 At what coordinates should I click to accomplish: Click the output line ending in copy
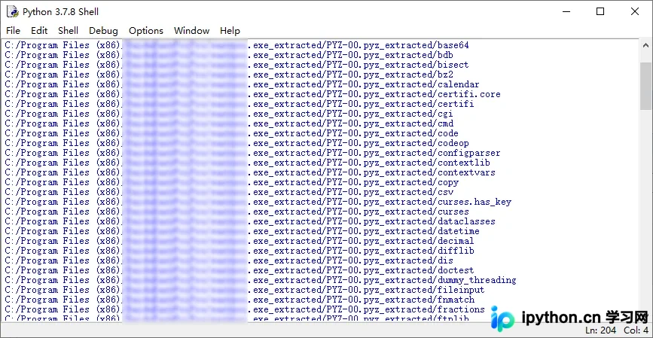[x=232, y=182]
